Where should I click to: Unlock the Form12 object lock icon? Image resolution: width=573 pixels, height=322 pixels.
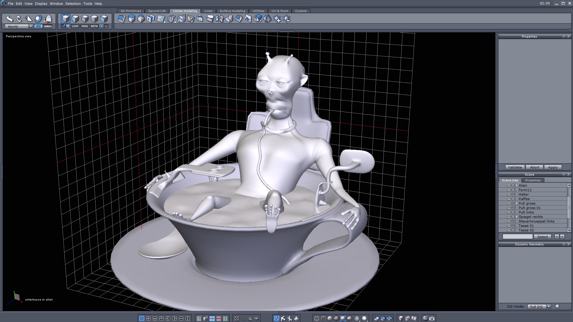pyautogui.click(x=509, y=190)
